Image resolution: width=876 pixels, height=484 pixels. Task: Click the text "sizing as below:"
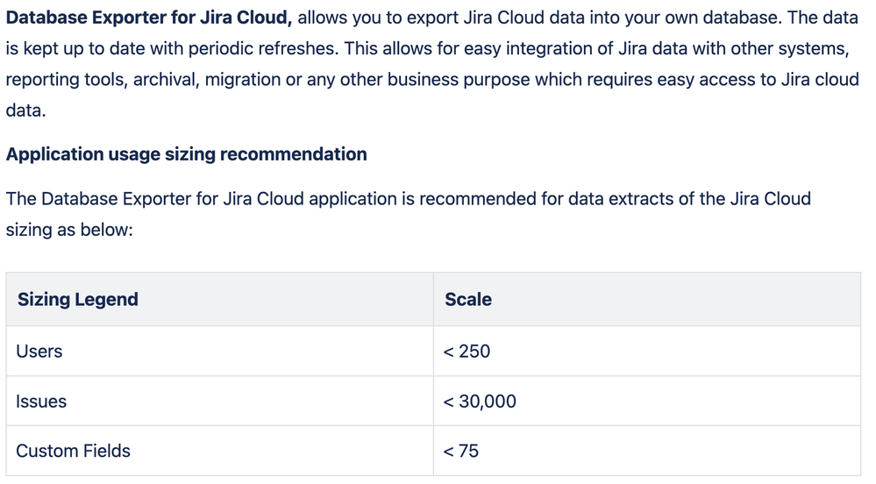[69, 230]
